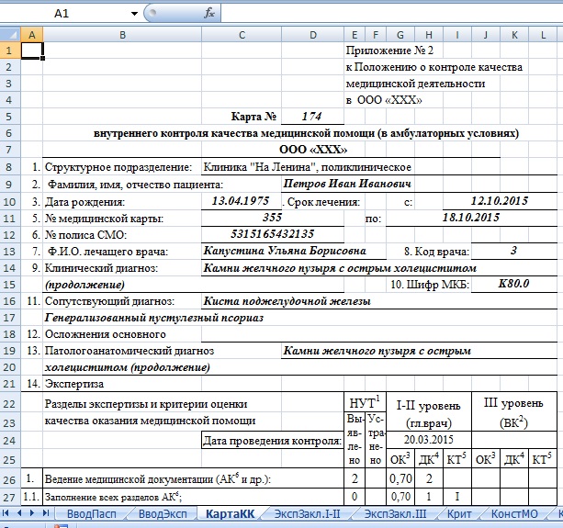Click the Select All corner button
This screenshot has height=528, width=563.
[x=10, y=35]
